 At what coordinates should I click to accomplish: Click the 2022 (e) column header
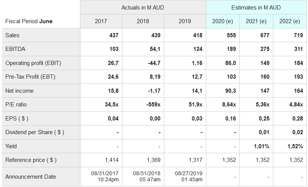coord(290,21)
